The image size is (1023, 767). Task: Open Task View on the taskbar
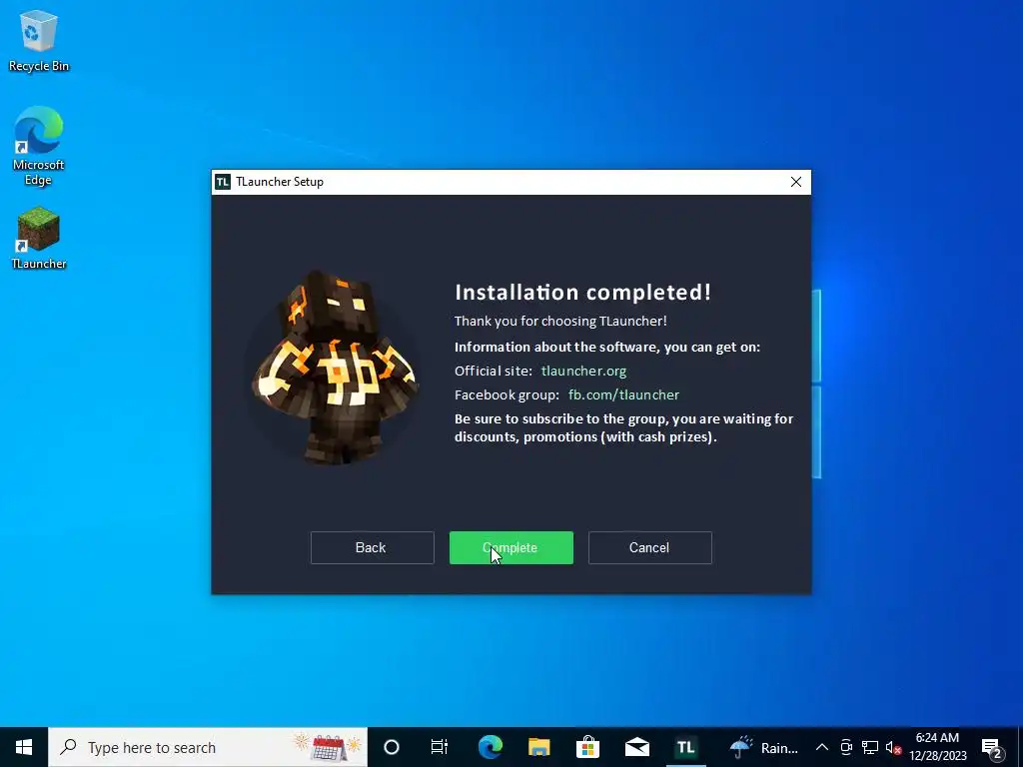pyautogui.click(x=440, y=747)
